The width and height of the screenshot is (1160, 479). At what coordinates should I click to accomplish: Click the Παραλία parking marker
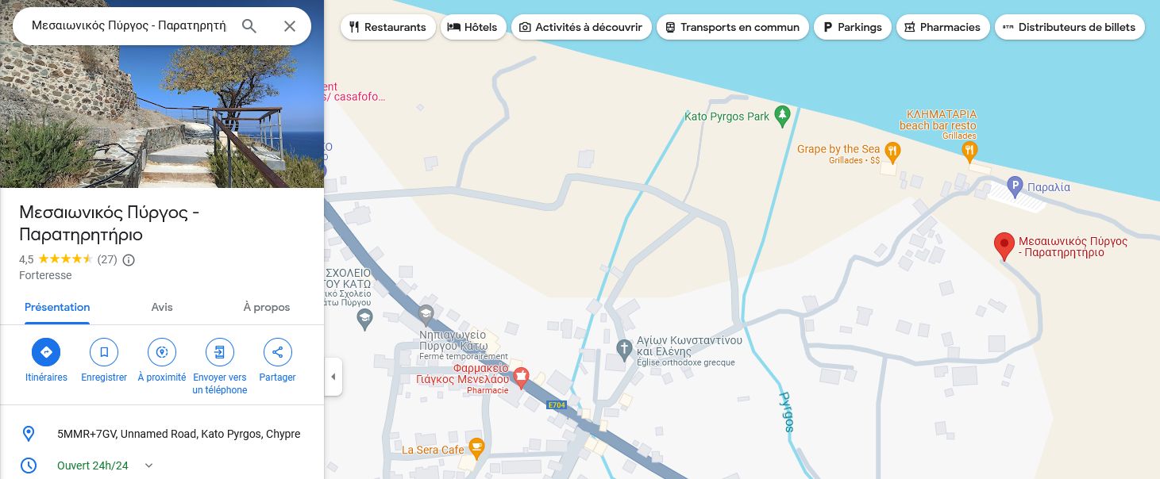[1014, 187]
